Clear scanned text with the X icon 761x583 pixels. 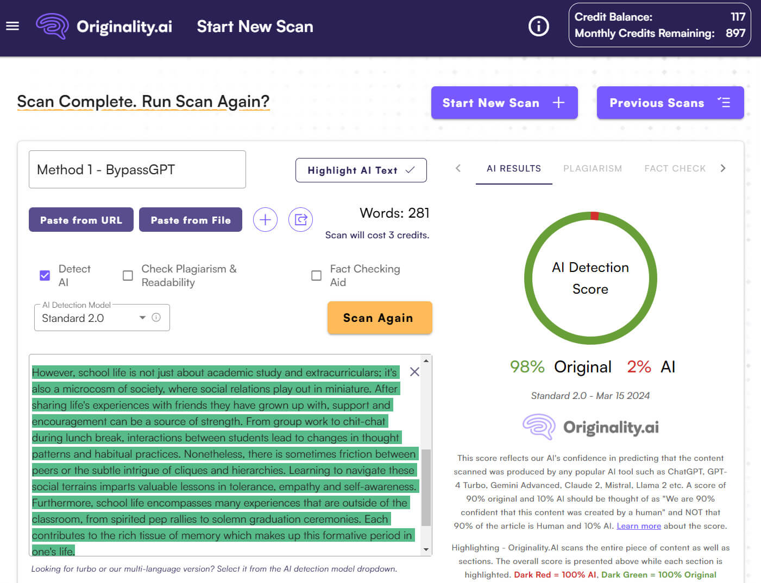point(414,372)
